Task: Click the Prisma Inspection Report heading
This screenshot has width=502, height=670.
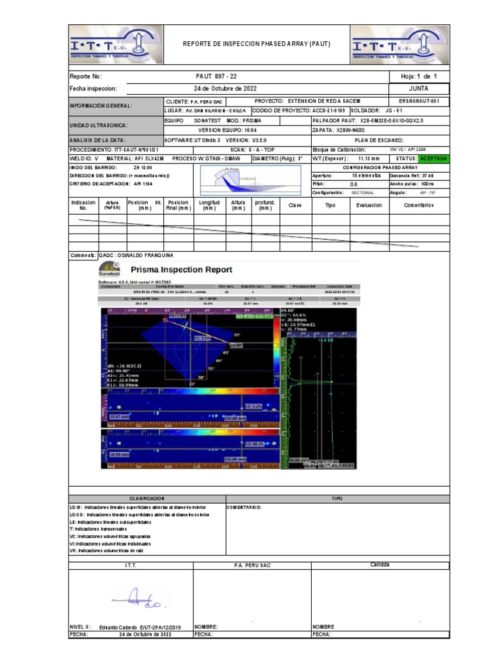Action: click(x=182, y=270)
